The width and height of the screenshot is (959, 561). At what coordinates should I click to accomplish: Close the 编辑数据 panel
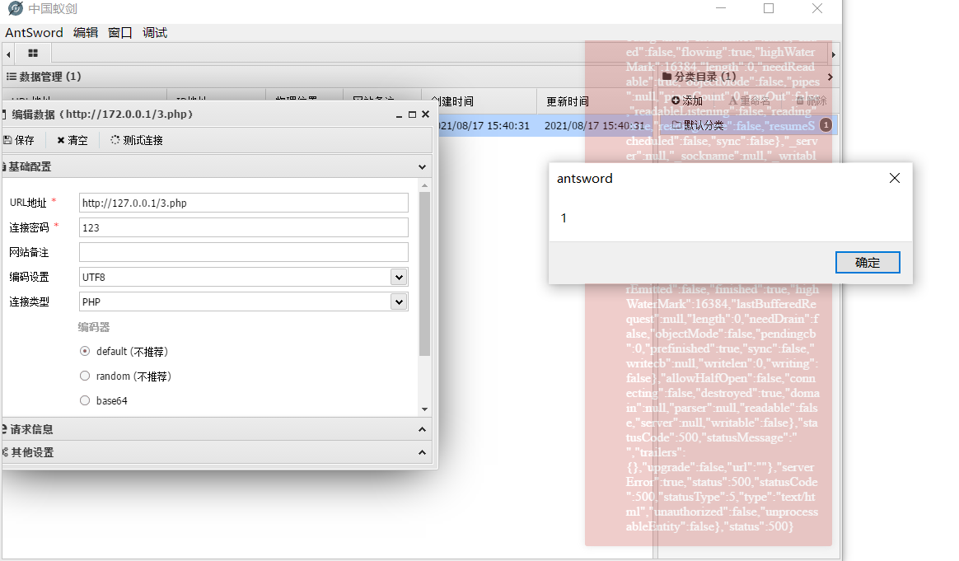click(426, 115)
